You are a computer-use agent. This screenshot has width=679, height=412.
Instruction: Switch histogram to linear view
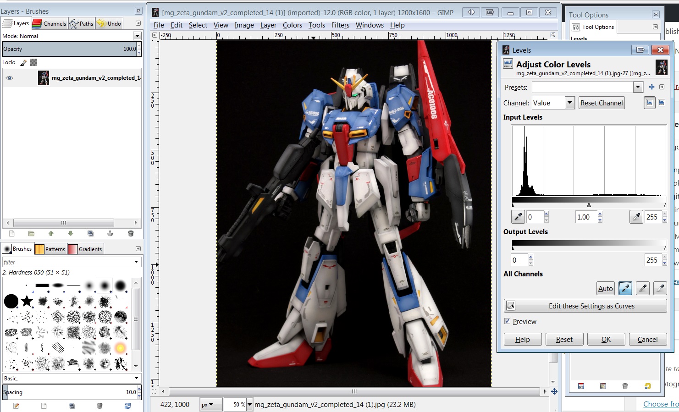650,103
